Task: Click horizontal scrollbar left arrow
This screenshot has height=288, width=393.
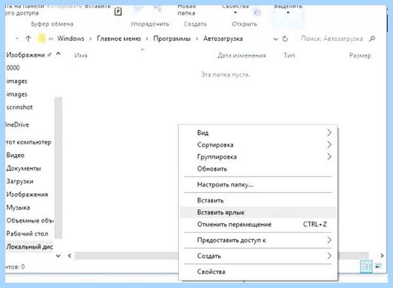Action: [x=69, y=256]
